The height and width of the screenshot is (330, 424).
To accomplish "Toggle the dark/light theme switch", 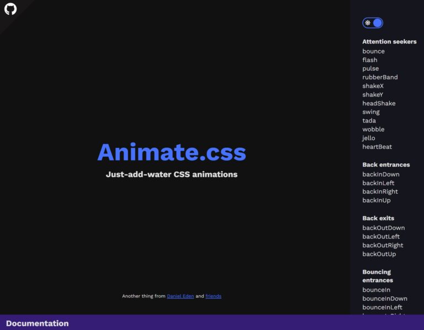I will (x=373, y=23).
